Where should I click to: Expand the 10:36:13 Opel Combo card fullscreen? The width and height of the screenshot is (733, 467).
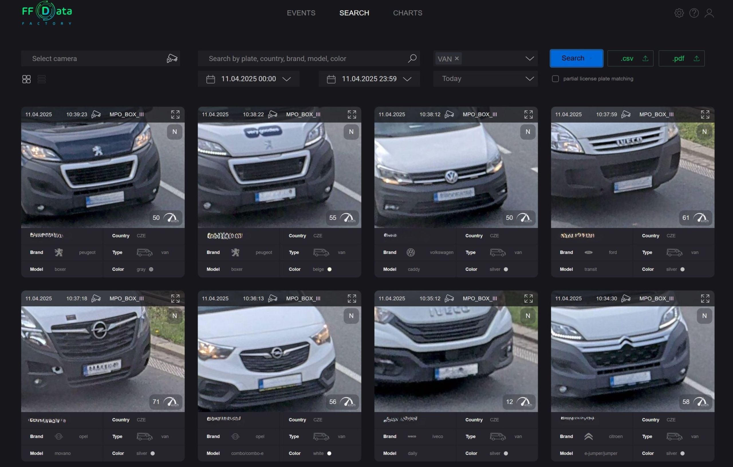[352, 299]
